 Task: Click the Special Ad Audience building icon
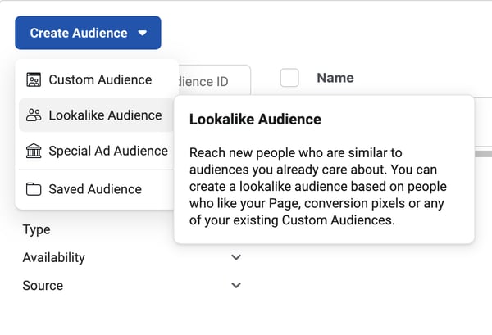[x=34, y=151]
